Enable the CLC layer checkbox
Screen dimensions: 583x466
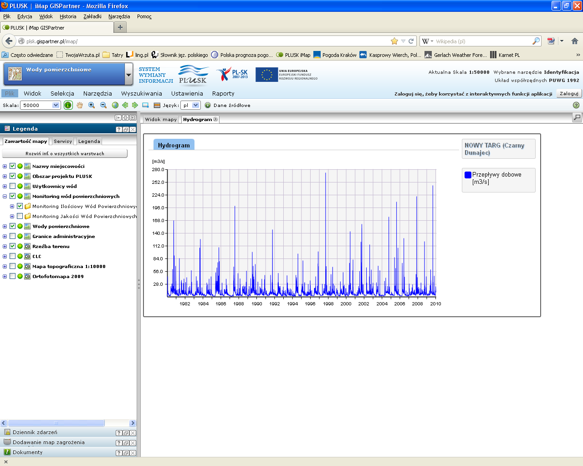point(12,256)
